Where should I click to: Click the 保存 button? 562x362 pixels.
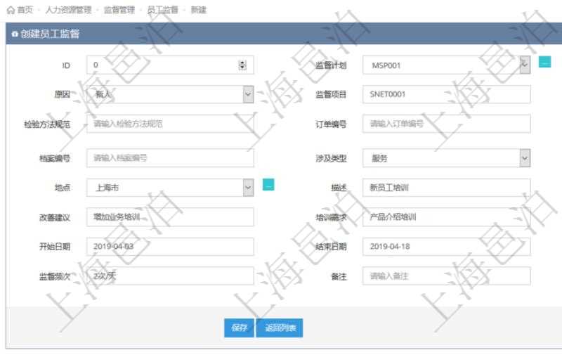(239, 328)
